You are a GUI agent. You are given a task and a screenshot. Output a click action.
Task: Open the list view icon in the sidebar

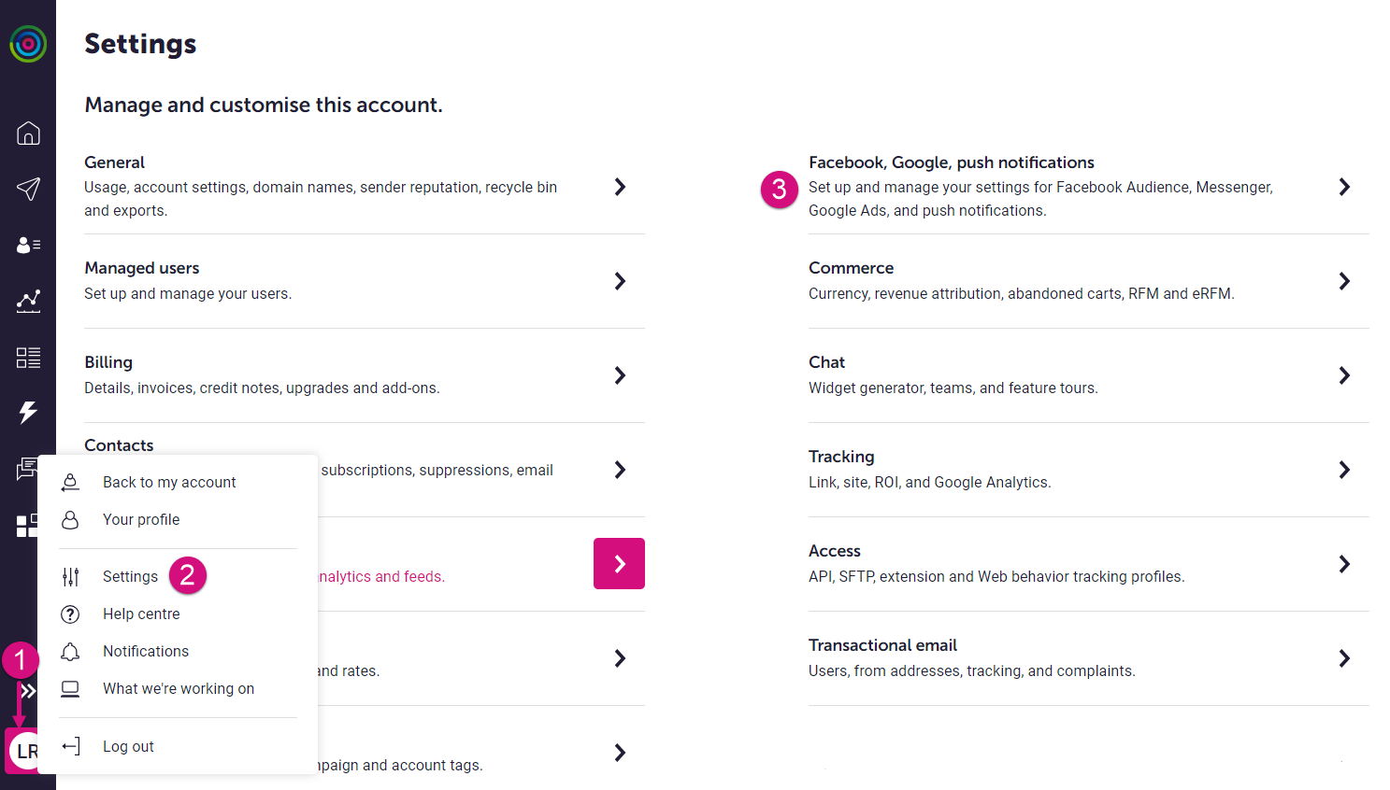[x=28, y=357]
